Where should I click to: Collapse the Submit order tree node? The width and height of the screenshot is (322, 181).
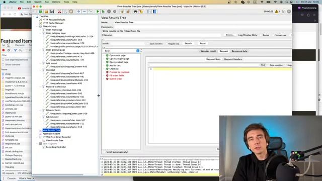tap(40, 117)
